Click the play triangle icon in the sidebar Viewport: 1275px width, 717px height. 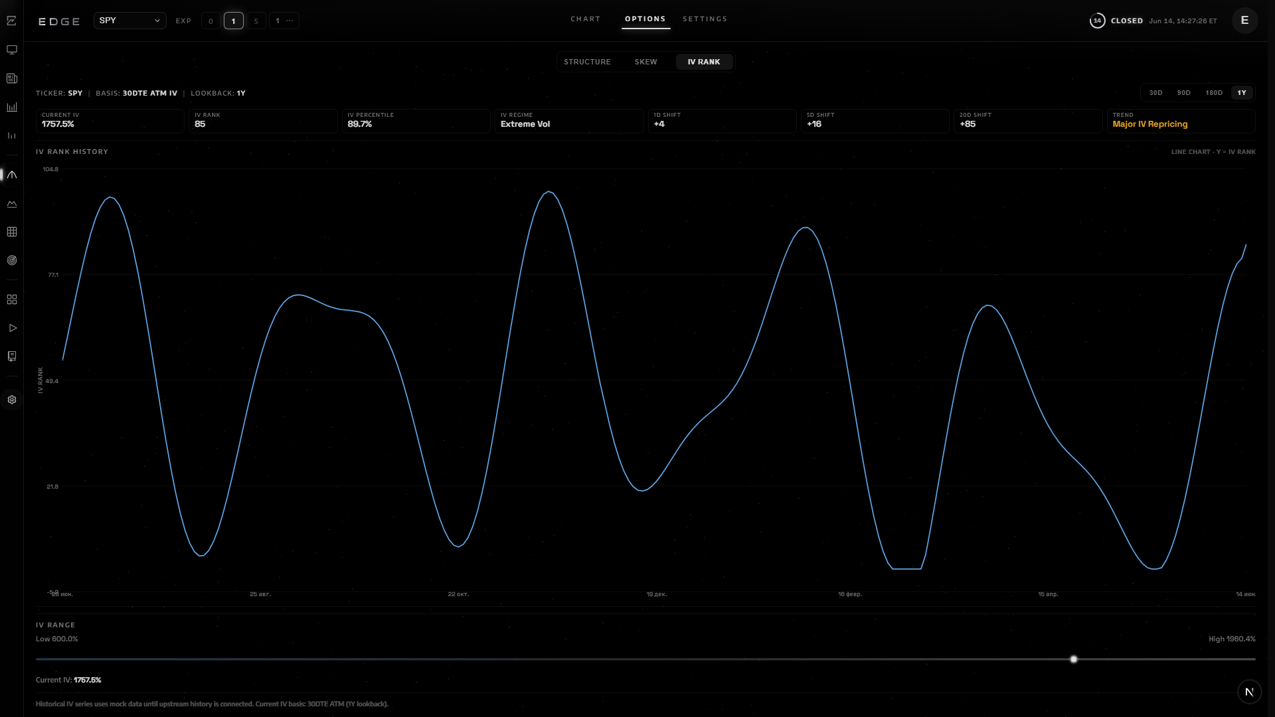coord(12,328)
